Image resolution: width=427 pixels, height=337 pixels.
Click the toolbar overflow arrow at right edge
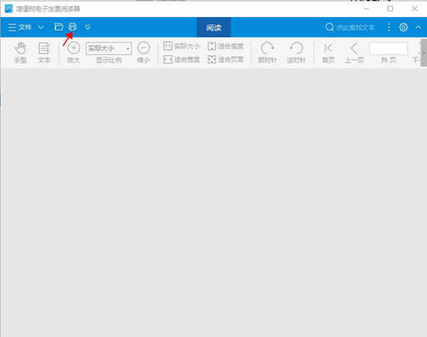pos(423,53)
